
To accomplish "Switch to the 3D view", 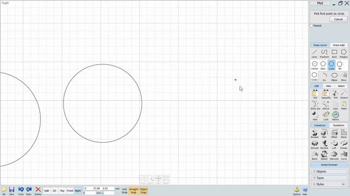I will pos(54,191).
